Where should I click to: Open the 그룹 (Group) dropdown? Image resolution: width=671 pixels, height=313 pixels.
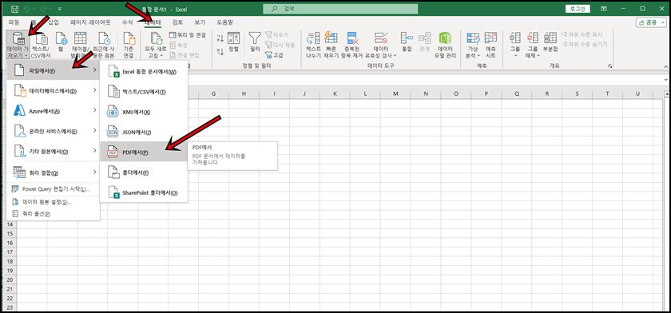[x=515, y=45]
